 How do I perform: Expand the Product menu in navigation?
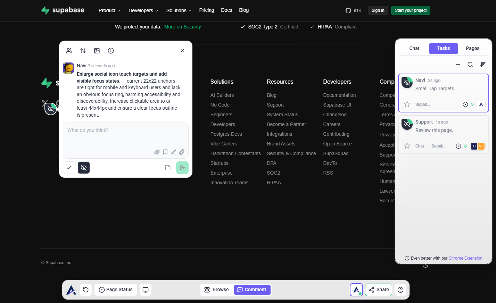coord(109,10)
